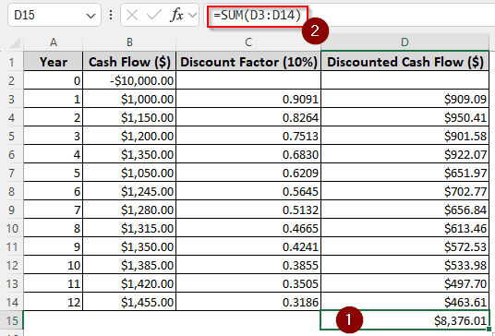The image size is (495, 336).
Task: Select the cell containing -$10,000.00
Action: click(x=129, y=80)
